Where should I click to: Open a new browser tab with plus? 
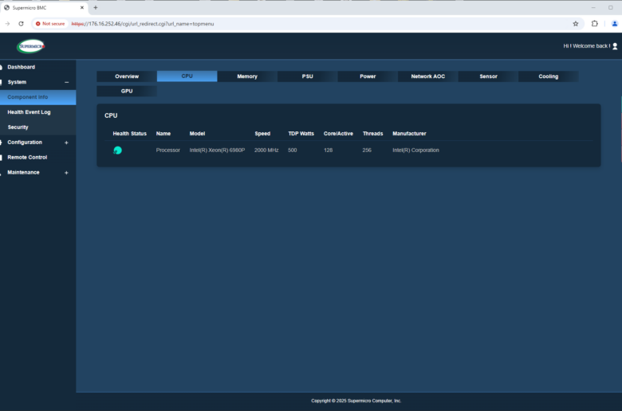(95, 7)
